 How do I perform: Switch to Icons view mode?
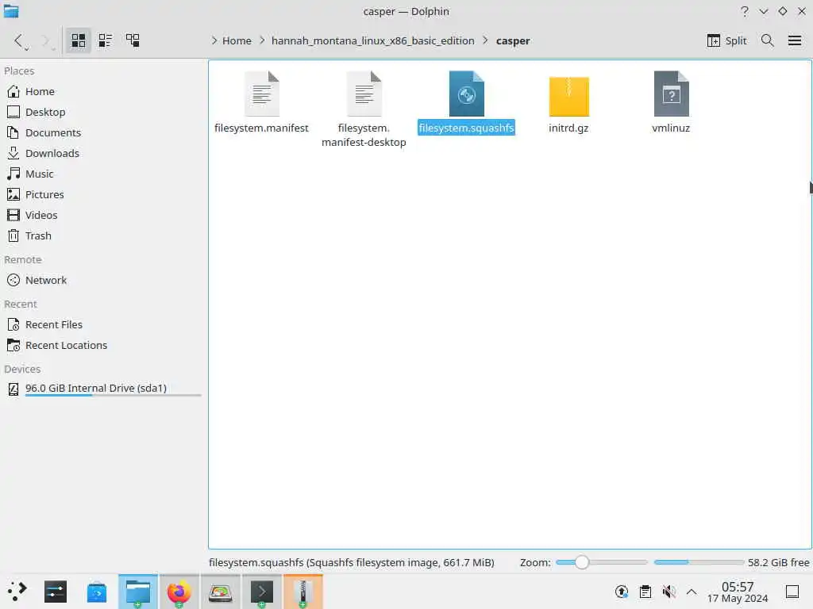(x=79, y=40)
